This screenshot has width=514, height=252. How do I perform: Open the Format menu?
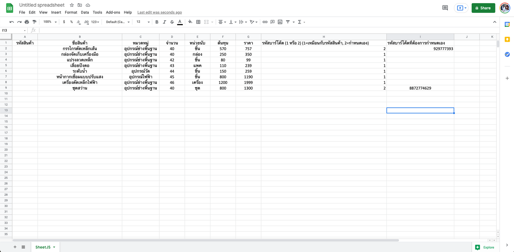(x=71, y=12)
